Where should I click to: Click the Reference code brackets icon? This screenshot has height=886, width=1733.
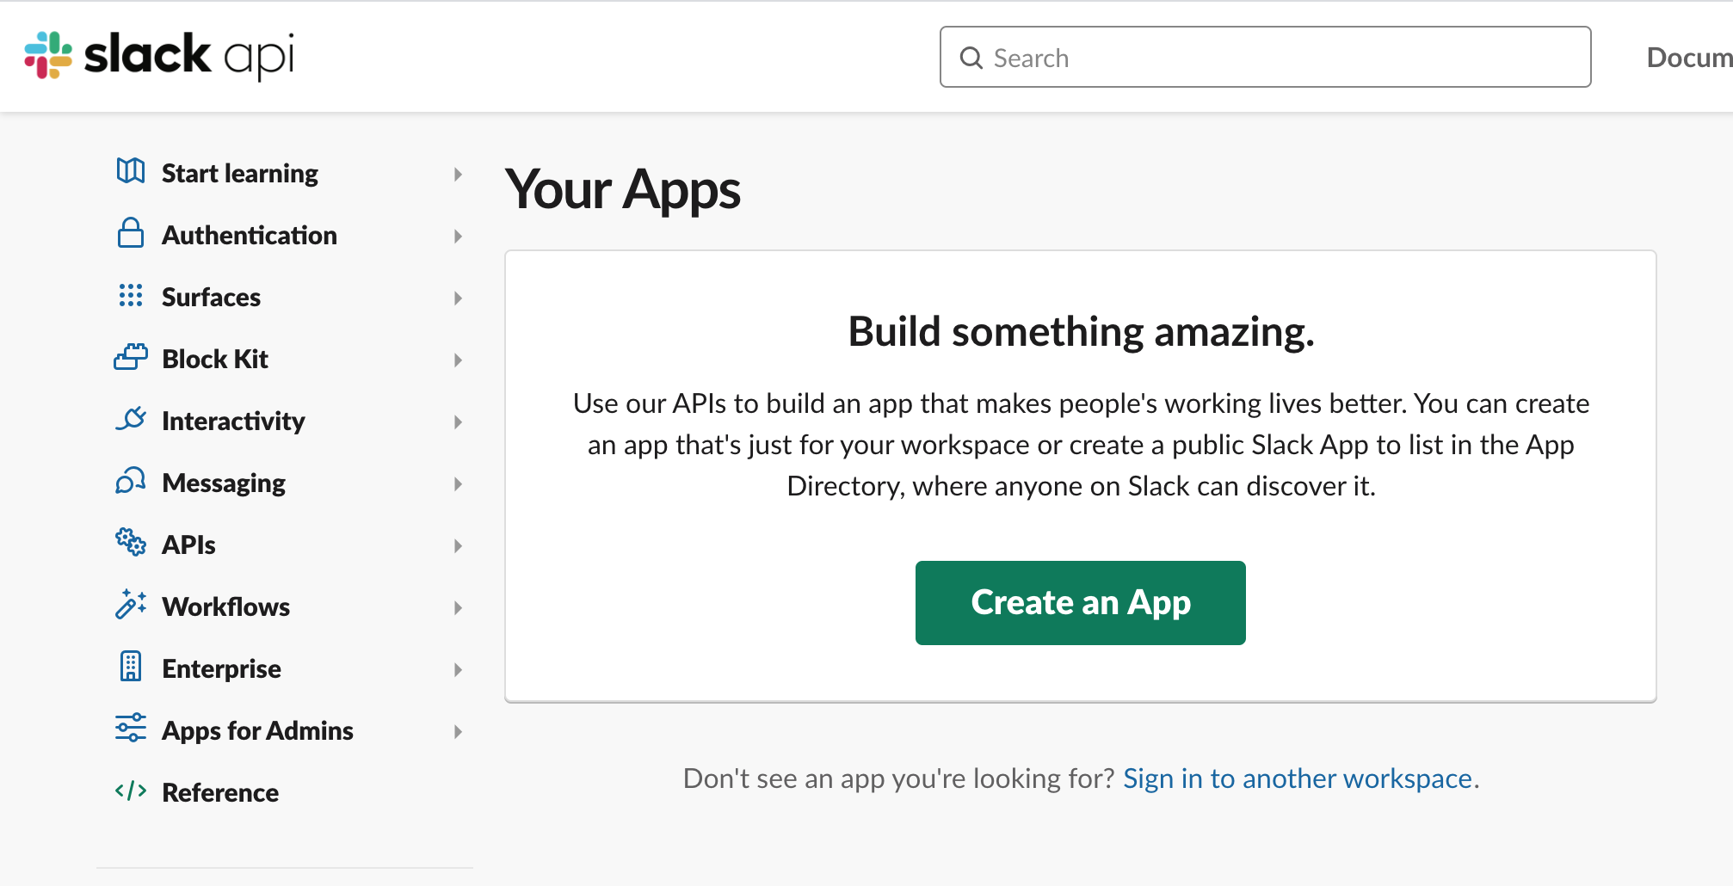tap(131, 791)
